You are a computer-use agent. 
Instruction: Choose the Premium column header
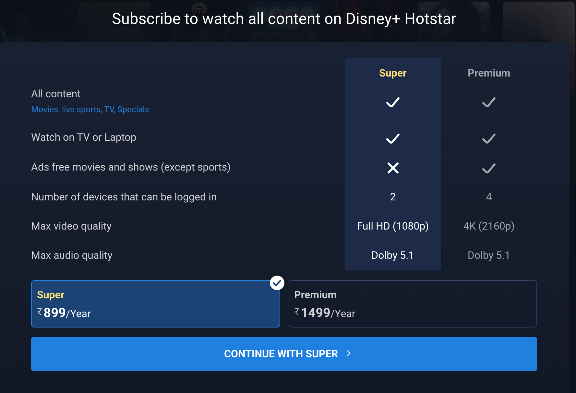(x=488, y=73)
